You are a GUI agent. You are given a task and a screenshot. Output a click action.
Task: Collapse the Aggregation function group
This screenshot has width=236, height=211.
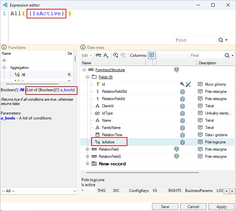tap(4, 67)
